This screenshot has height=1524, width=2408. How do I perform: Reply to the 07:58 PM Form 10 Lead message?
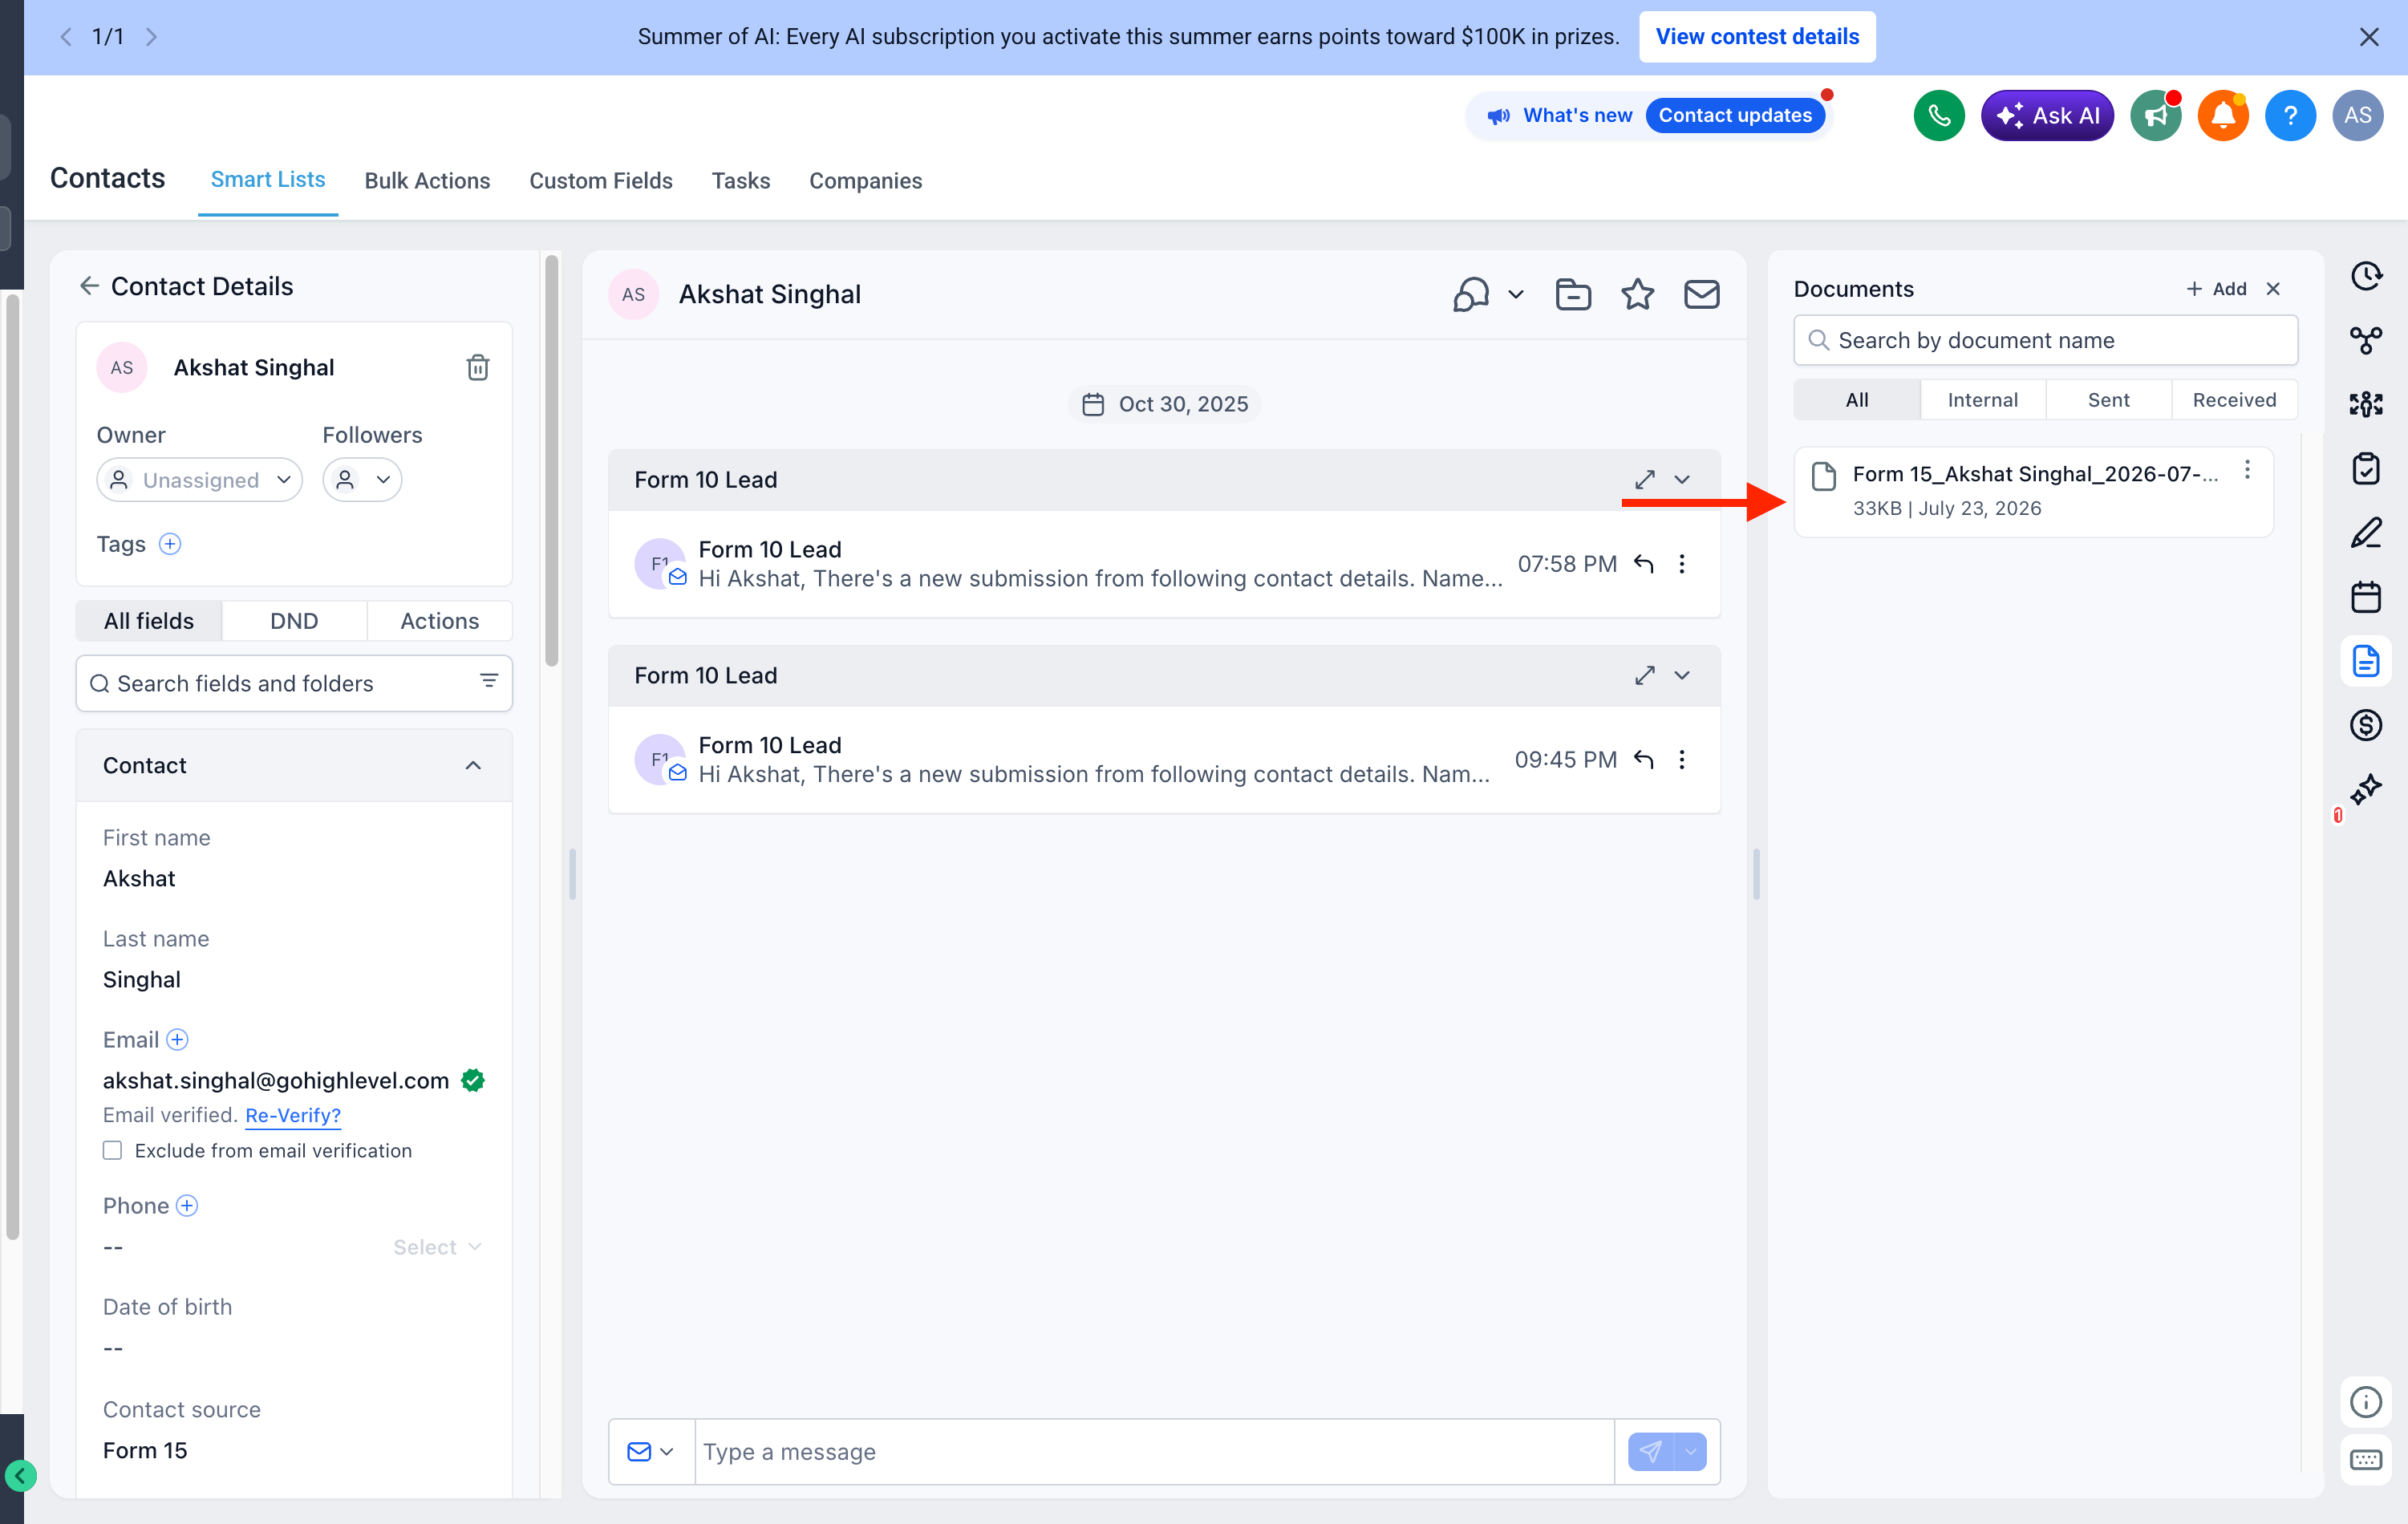pos(1643,564)
